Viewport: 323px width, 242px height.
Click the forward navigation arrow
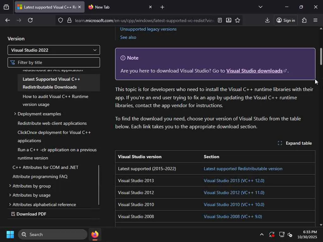19,20
